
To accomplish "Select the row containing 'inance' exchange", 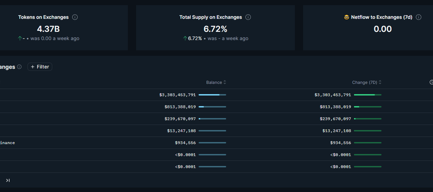I will tap(216, 143).
